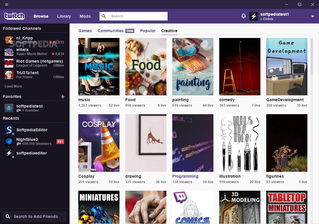Open the Programming category
Screen dimensions: 319x224
tap(185, 176)
